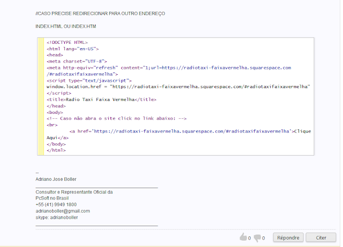343x247 pixels.
Task: Click the a href squarespace link line
Action: (190, 131)
